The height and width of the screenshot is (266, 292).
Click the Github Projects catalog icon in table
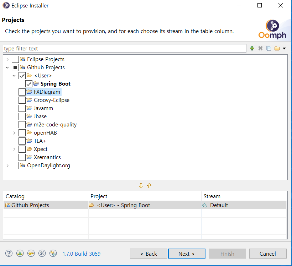coord(8,205)
